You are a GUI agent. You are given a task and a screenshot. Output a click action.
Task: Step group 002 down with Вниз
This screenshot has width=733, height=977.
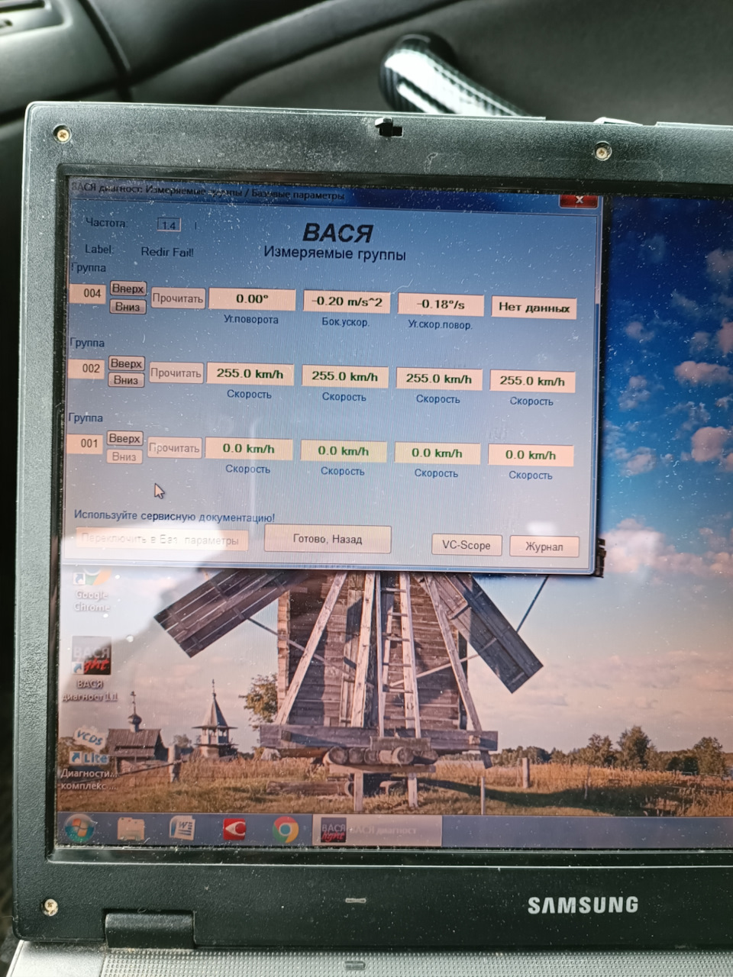tap(126, 380)
